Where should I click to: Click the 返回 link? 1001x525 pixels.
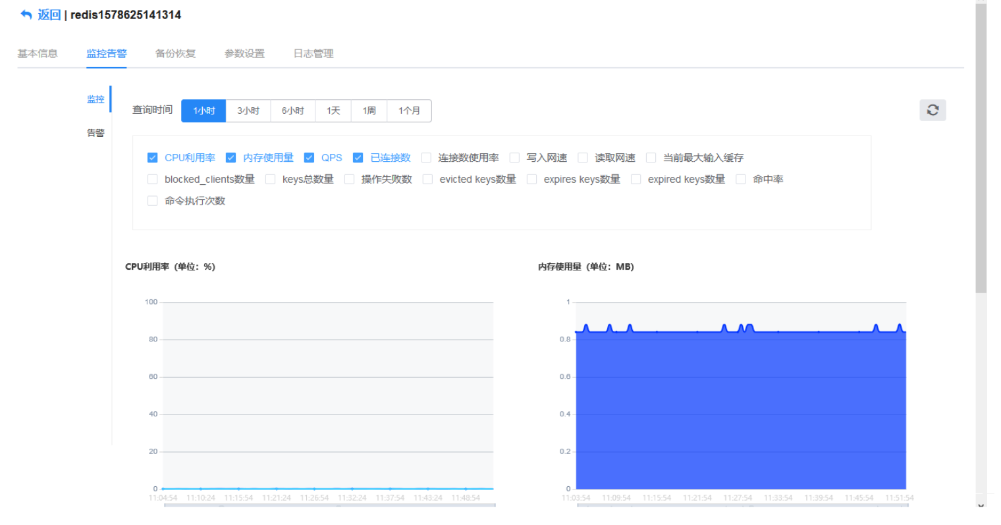point(49,14)
